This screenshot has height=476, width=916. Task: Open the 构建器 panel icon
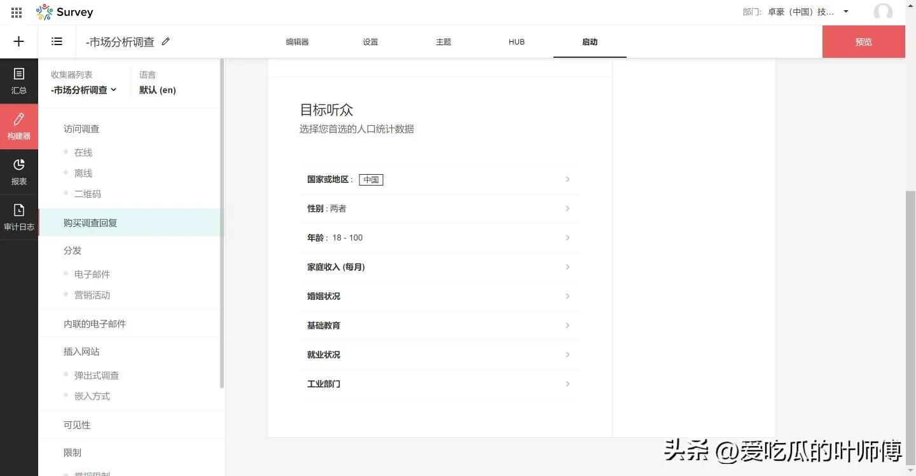pos(18,126)
